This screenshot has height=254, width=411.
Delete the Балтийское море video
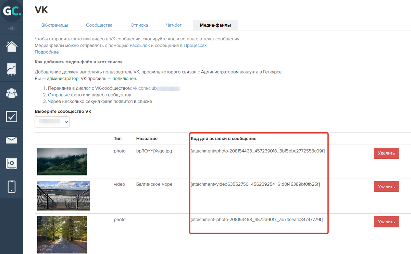386,187
